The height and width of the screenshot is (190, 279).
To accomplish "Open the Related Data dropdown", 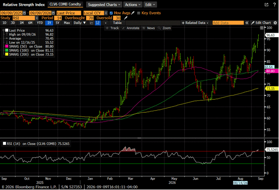I will tap(195, 23).
